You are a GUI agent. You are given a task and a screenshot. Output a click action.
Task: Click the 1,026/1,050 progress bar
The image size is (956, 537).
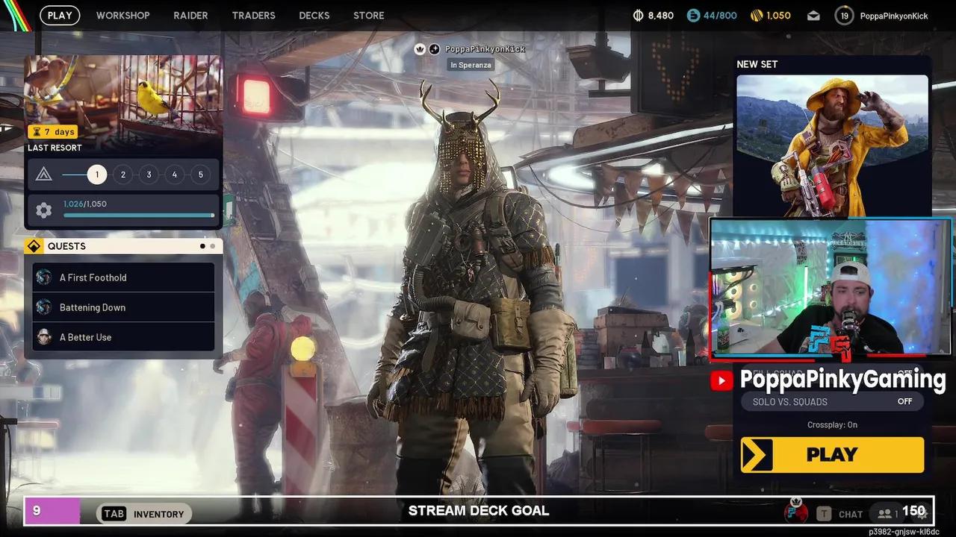139,216
